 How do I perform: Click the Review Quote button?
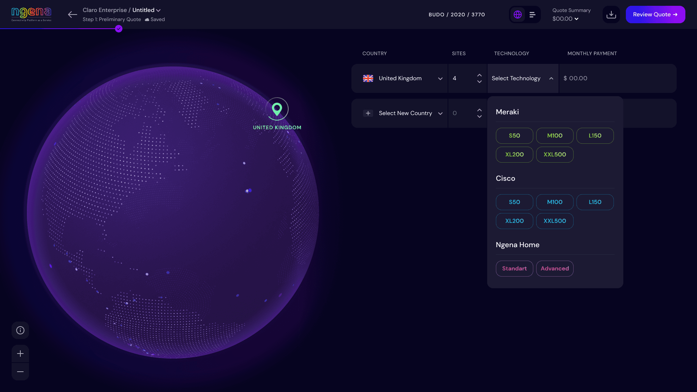tap(655, 15)
